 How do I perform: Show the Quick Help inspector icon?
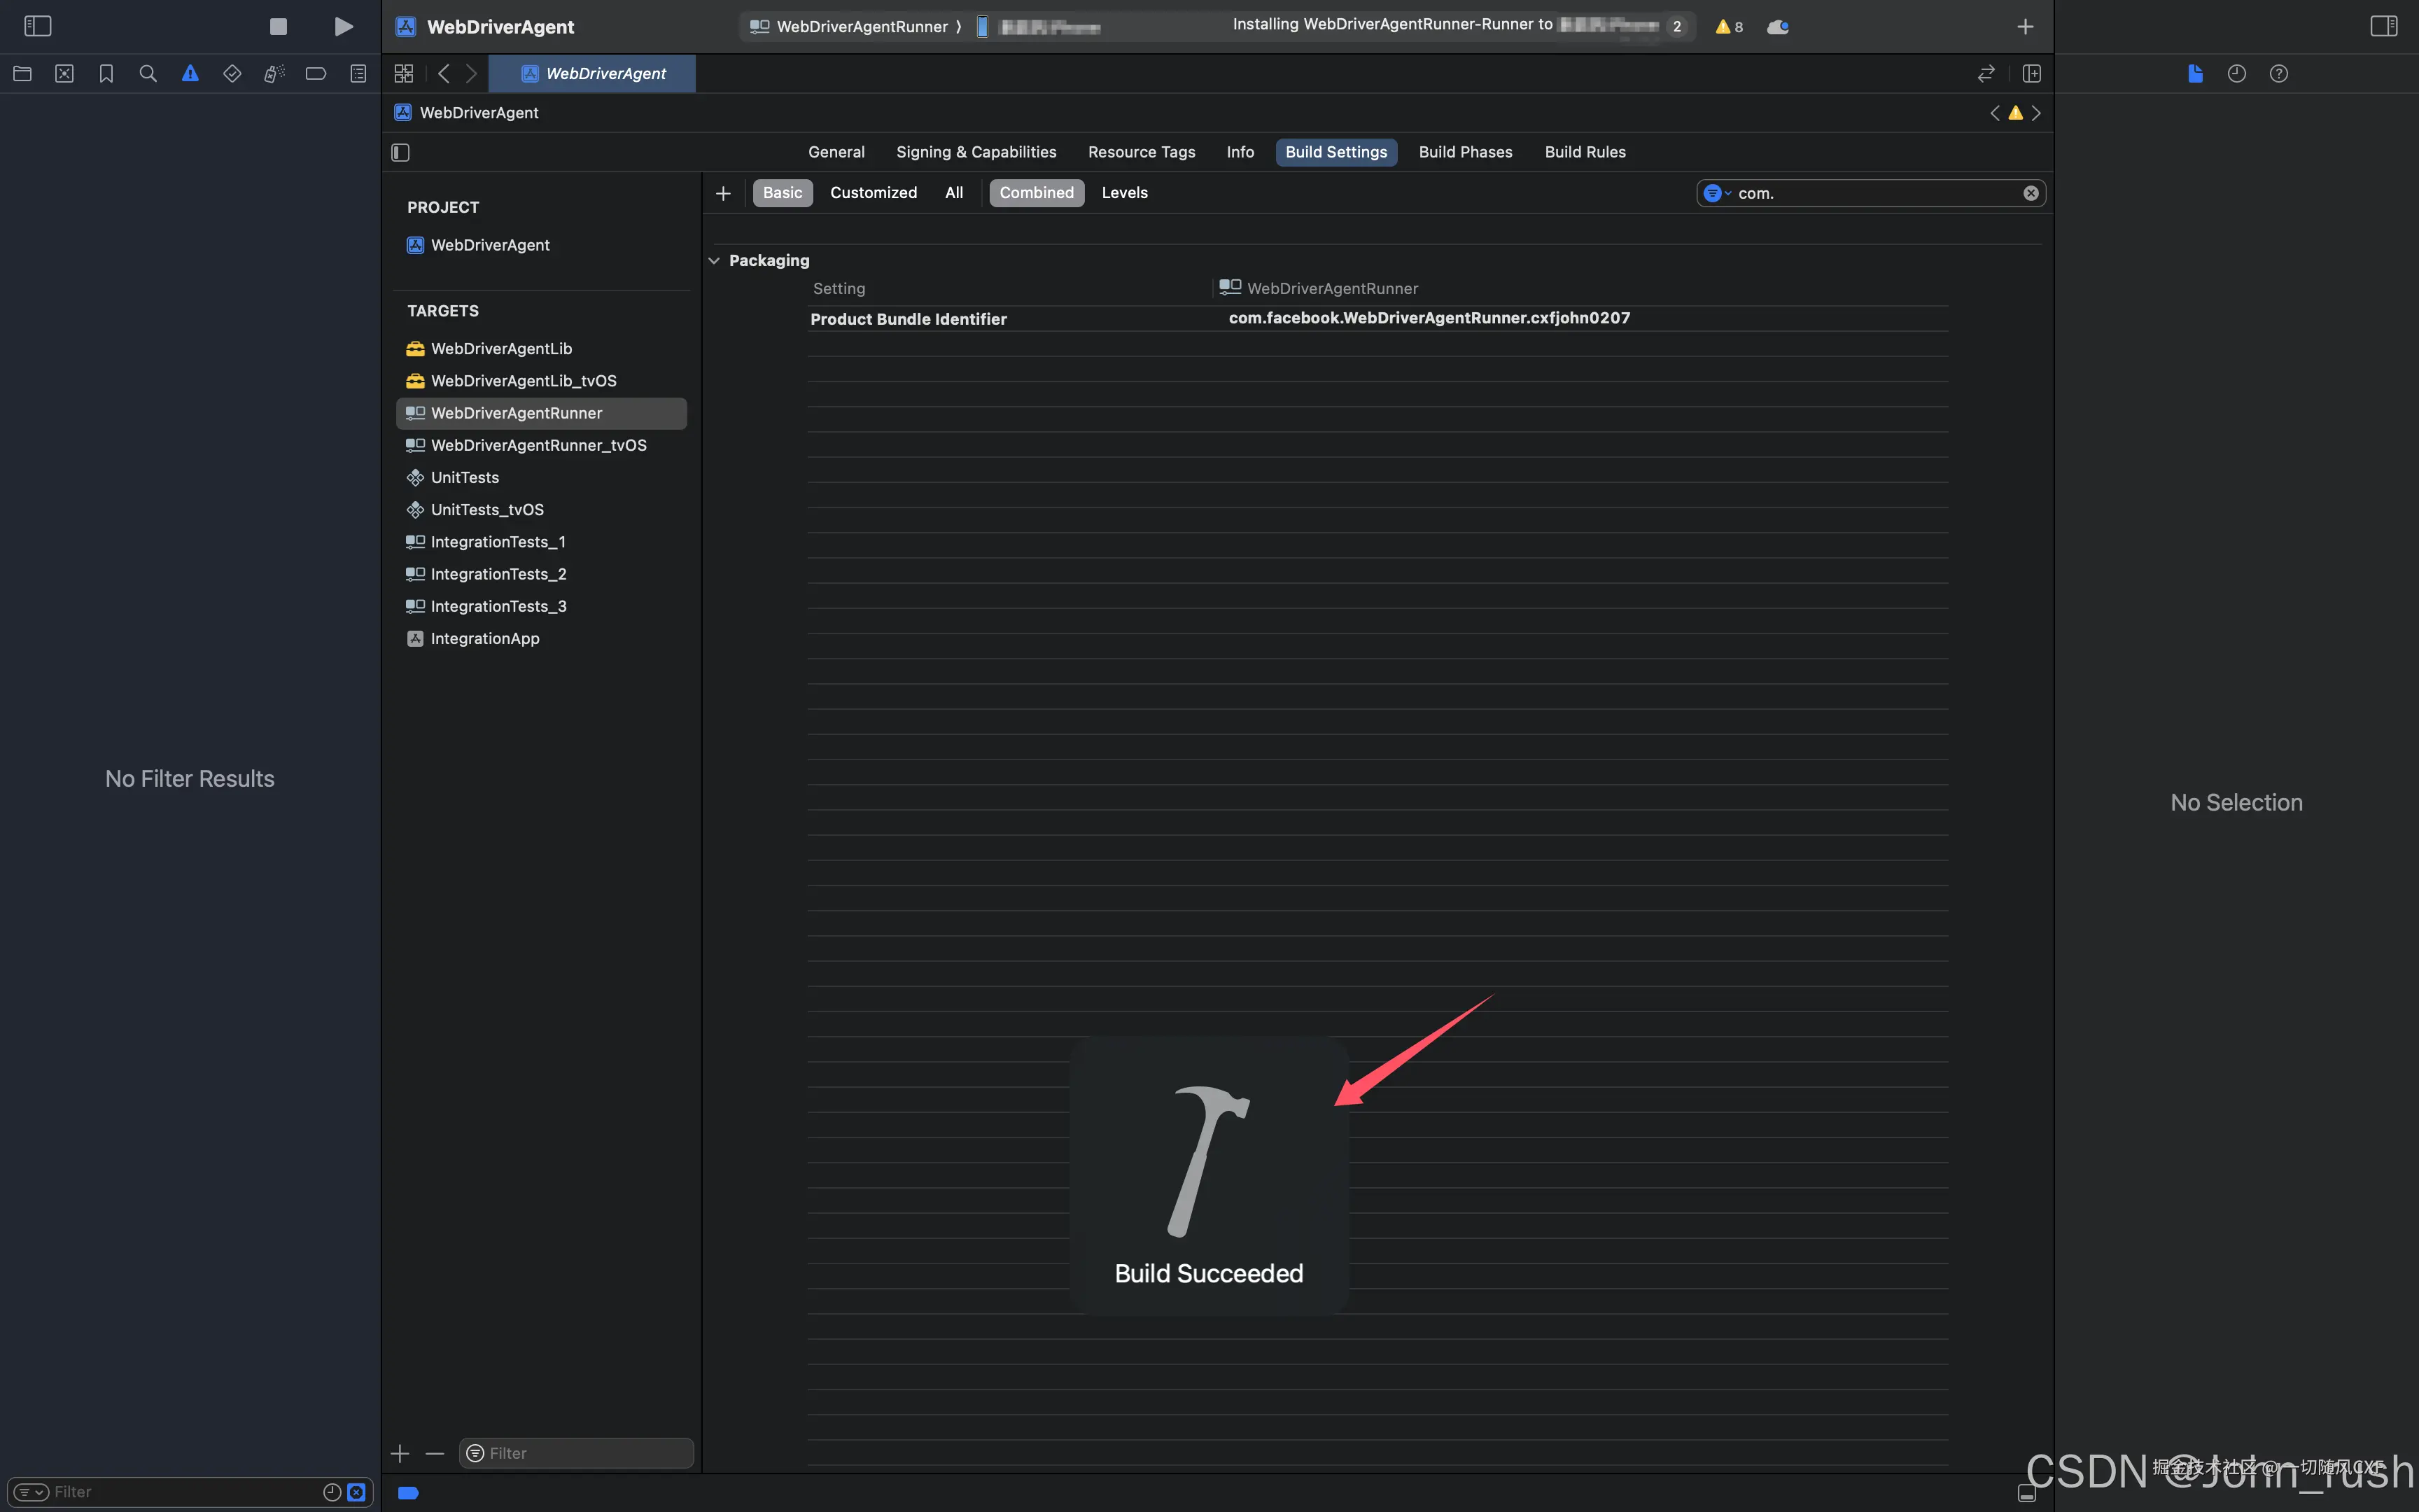pos(2278,74)
